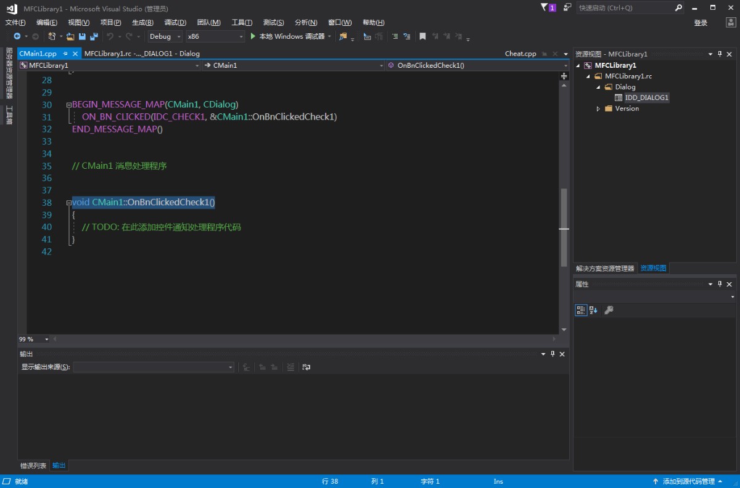This screenshot has width=740, height=488.
Task: Expand the Version folder in resource tree
Action: click(598, 108)
